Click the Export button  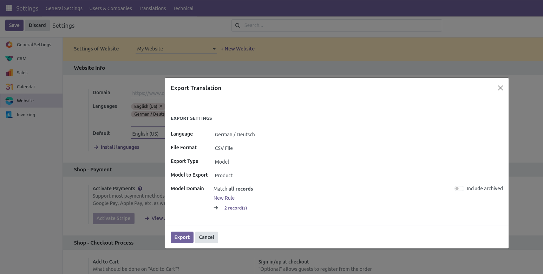click(x=182, y=237)
